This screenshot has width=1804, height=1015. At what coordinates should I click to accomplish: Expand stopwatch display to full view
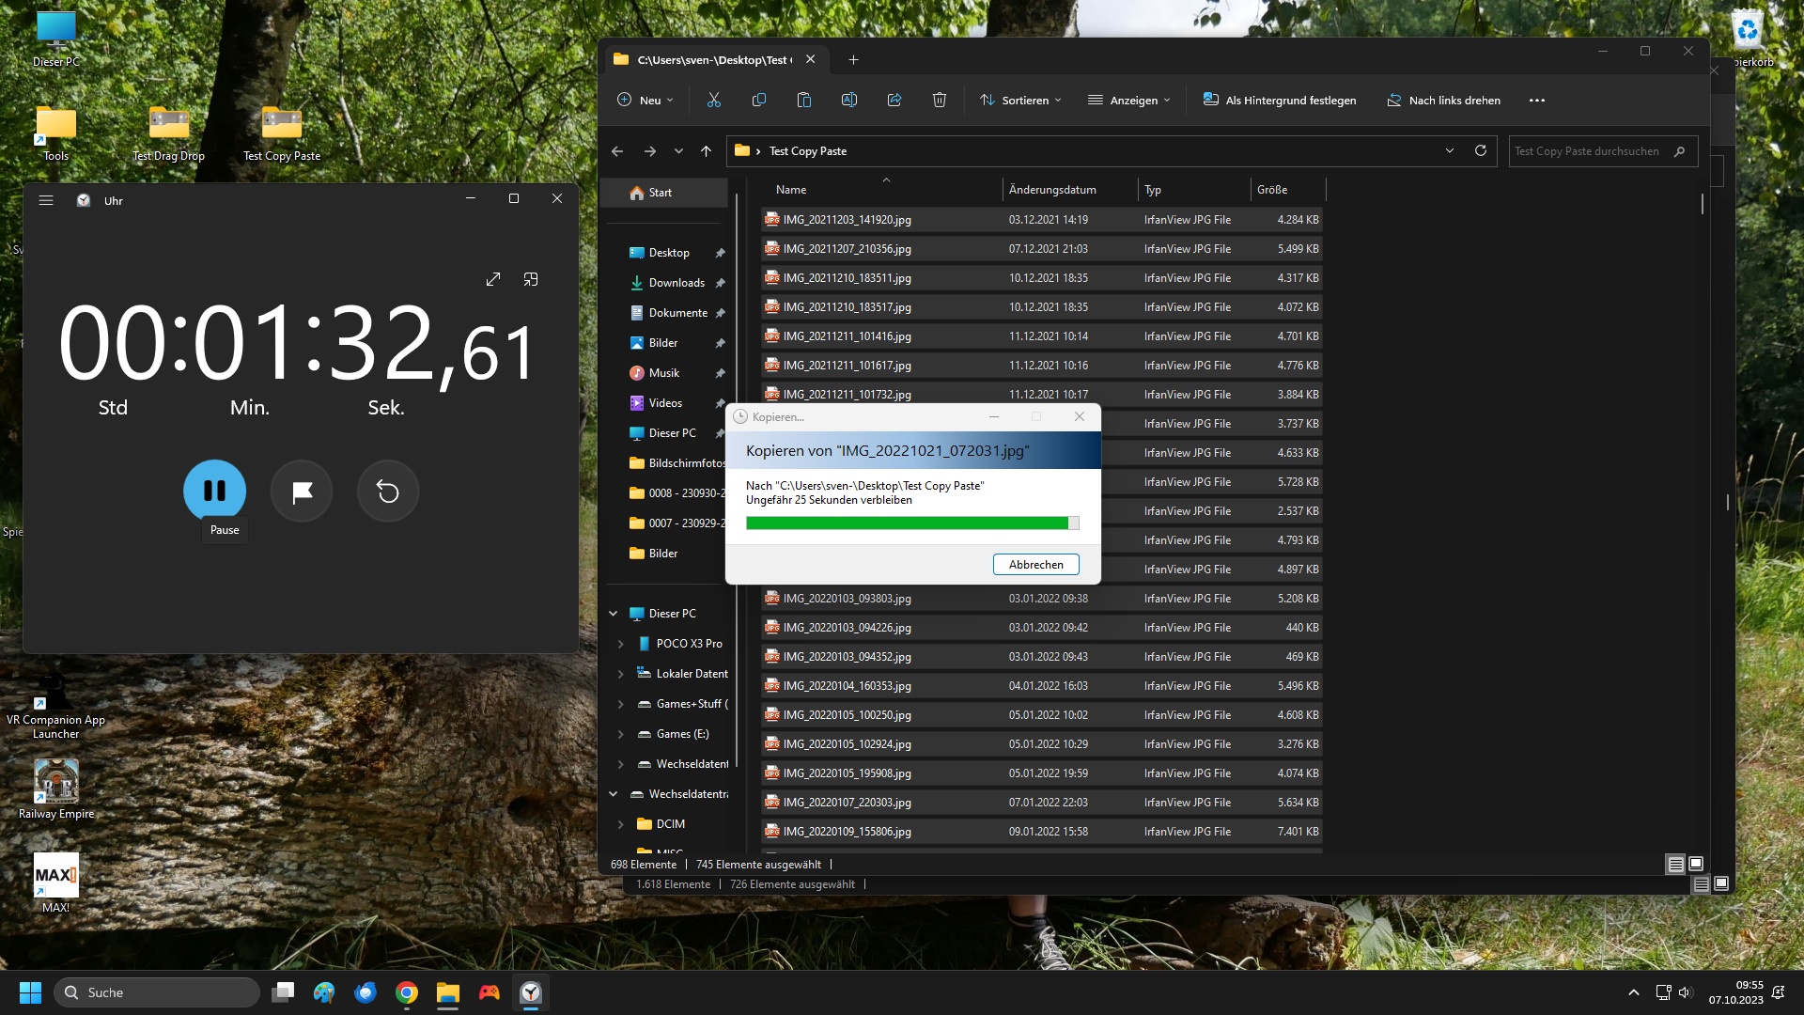tap(493, 279)
